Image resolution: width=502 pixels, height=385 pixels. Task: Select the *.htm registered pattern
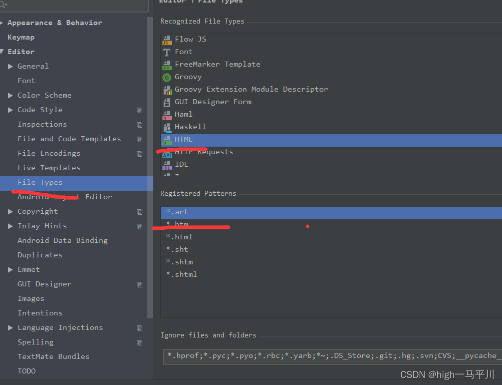(331, 224)
